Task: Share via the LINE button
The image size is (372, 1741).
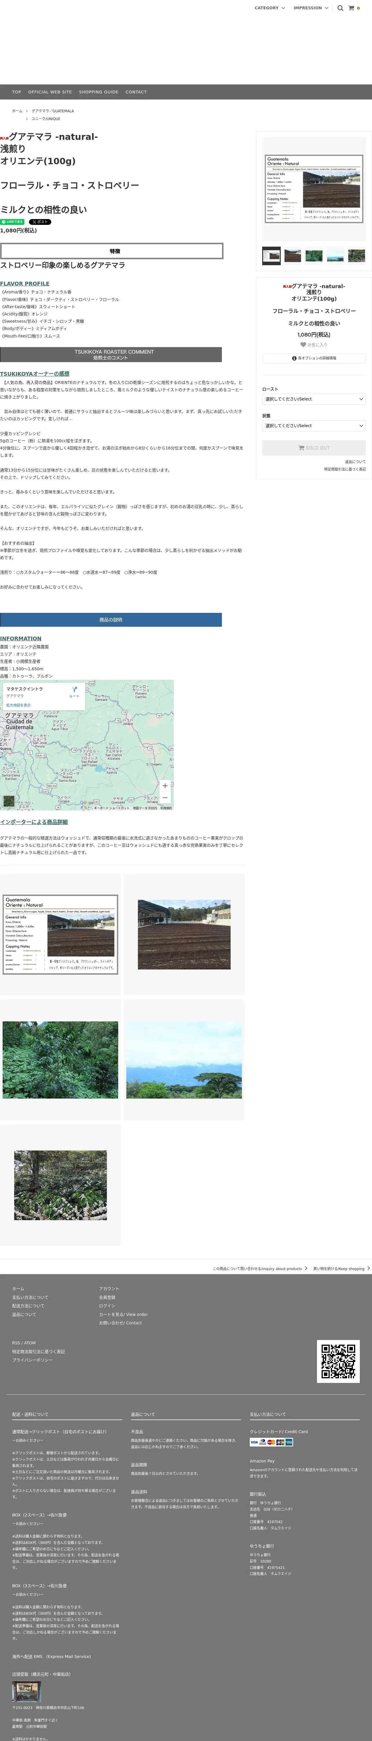Action: pyautogui.click(x=12, y=222)
